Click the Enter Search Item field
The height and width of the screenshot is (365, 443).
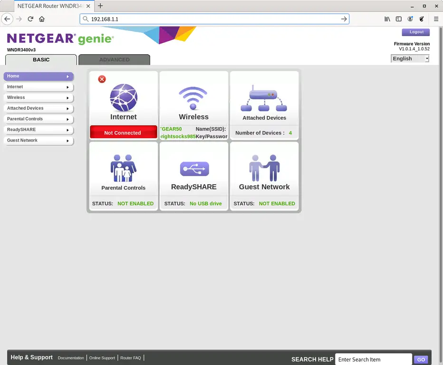click(374, 359)
